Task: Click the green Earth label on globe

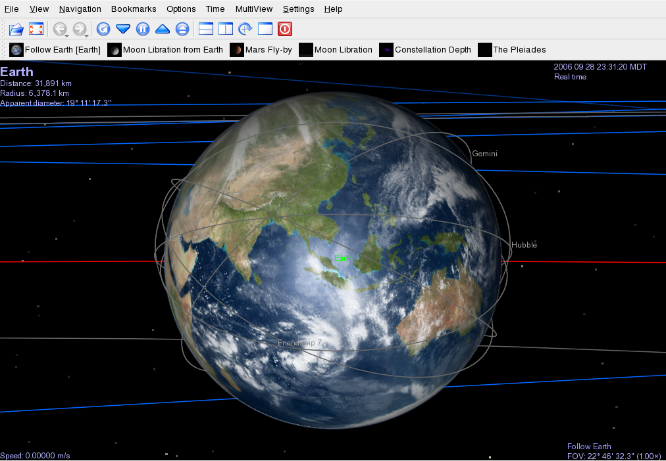Action: (x=343, y=258)
